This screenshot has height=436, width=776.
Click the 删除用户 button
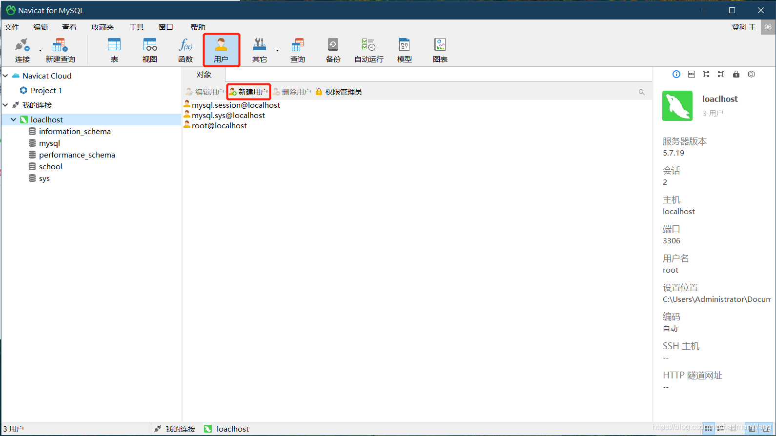(292, 92)
